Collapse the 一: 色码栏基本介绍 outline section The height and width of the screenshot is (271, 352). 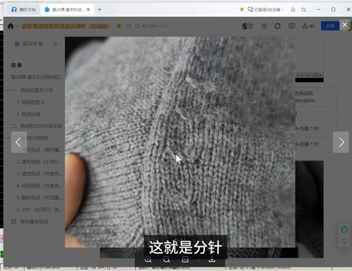(x=8, y=90)
